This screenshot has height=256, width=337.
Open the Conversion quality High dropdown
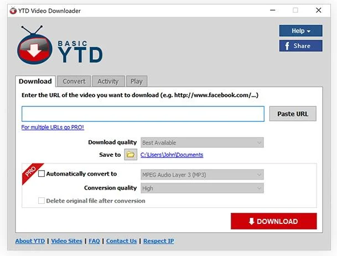pyautogui.click(x=202, y=188)
